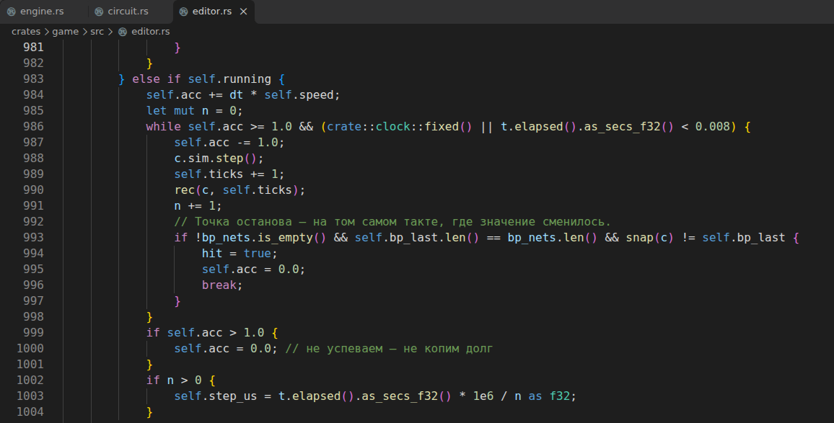Viewport: 834px width, 423px height.
Task: Click 'bp_nets.is_empty()' in the if condition
Action: (x=264, y=238)
